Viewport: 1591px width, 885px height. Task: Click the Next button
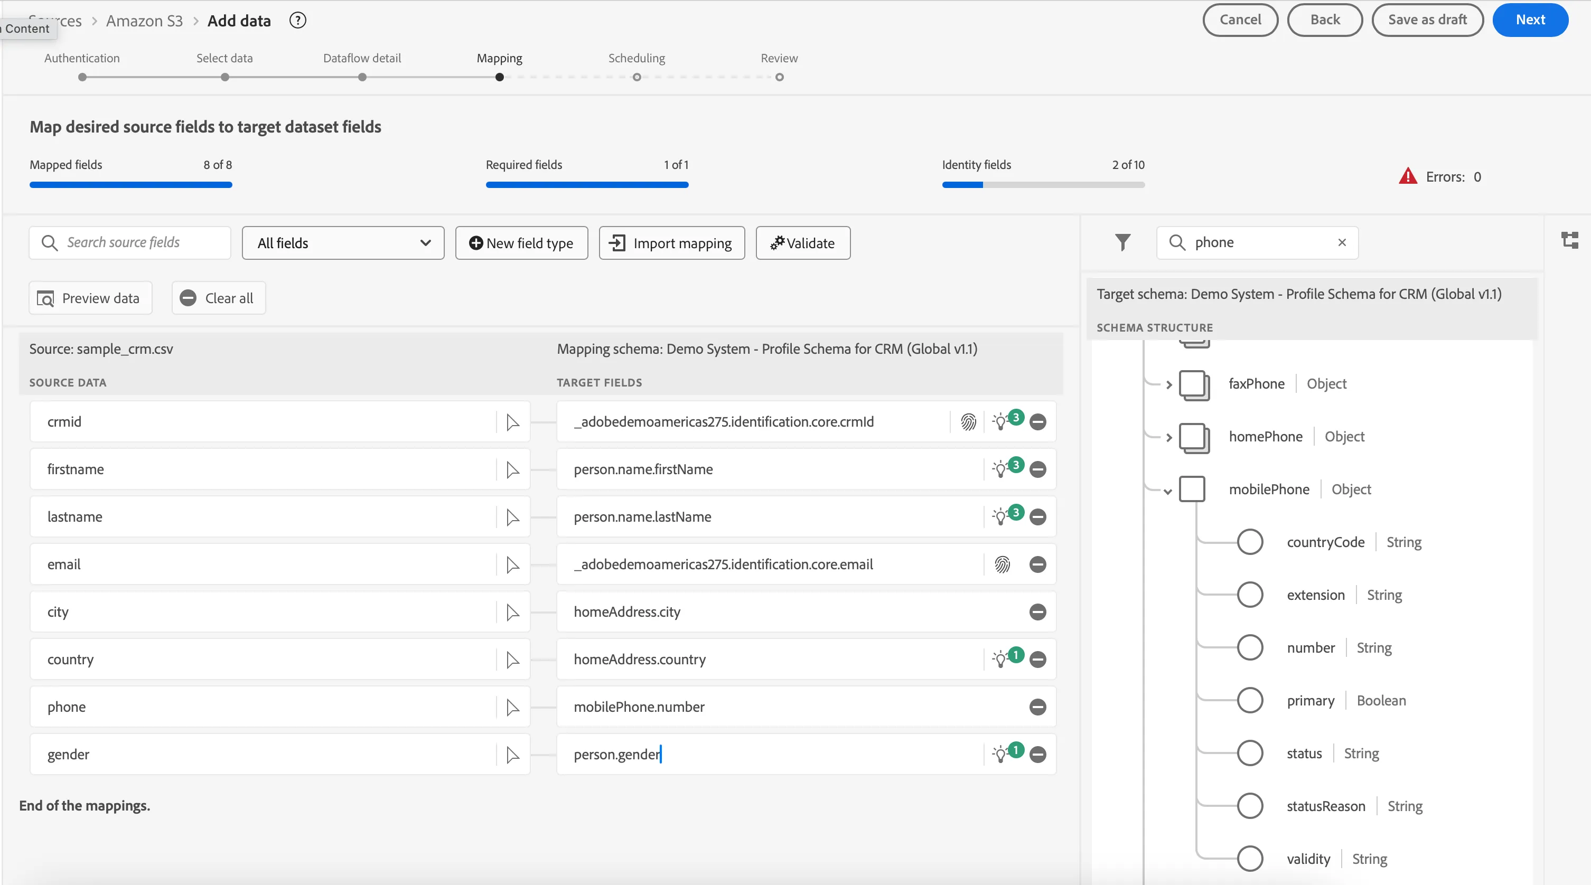pyautogui.click(x=1530, y=20)
